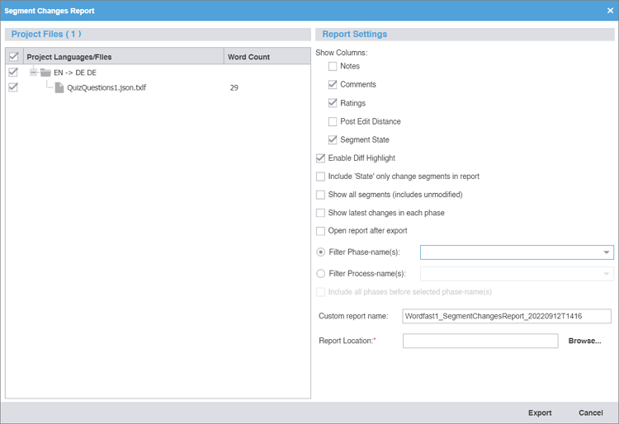Viewport: 619px width, 424px height.
Task: Click the QuizQuestions1.json.txlf file icon
Action: pyautogui.click(x=59, y=87)
